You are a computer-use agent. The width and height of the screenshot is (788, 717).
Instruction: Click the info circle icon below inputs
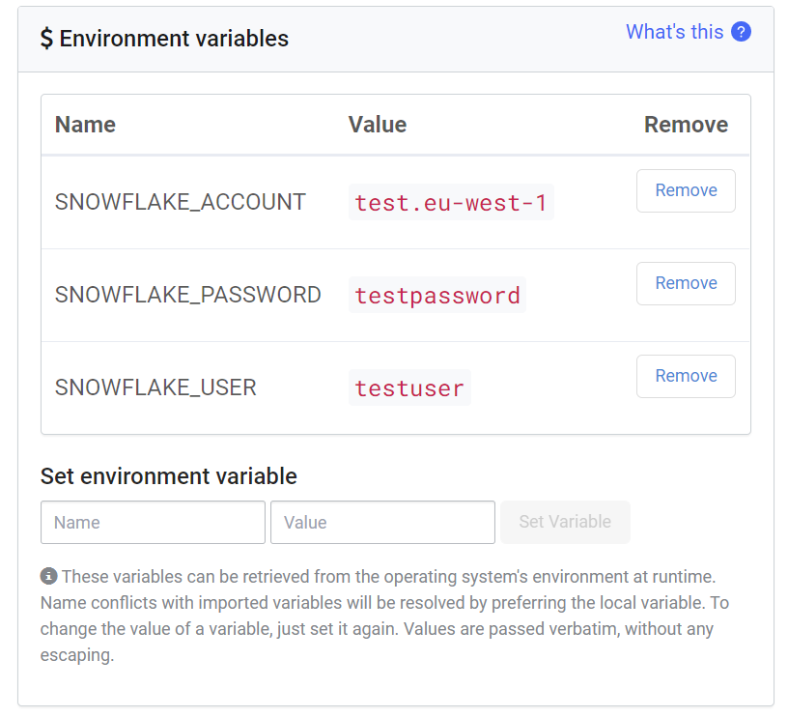(48, 577)
